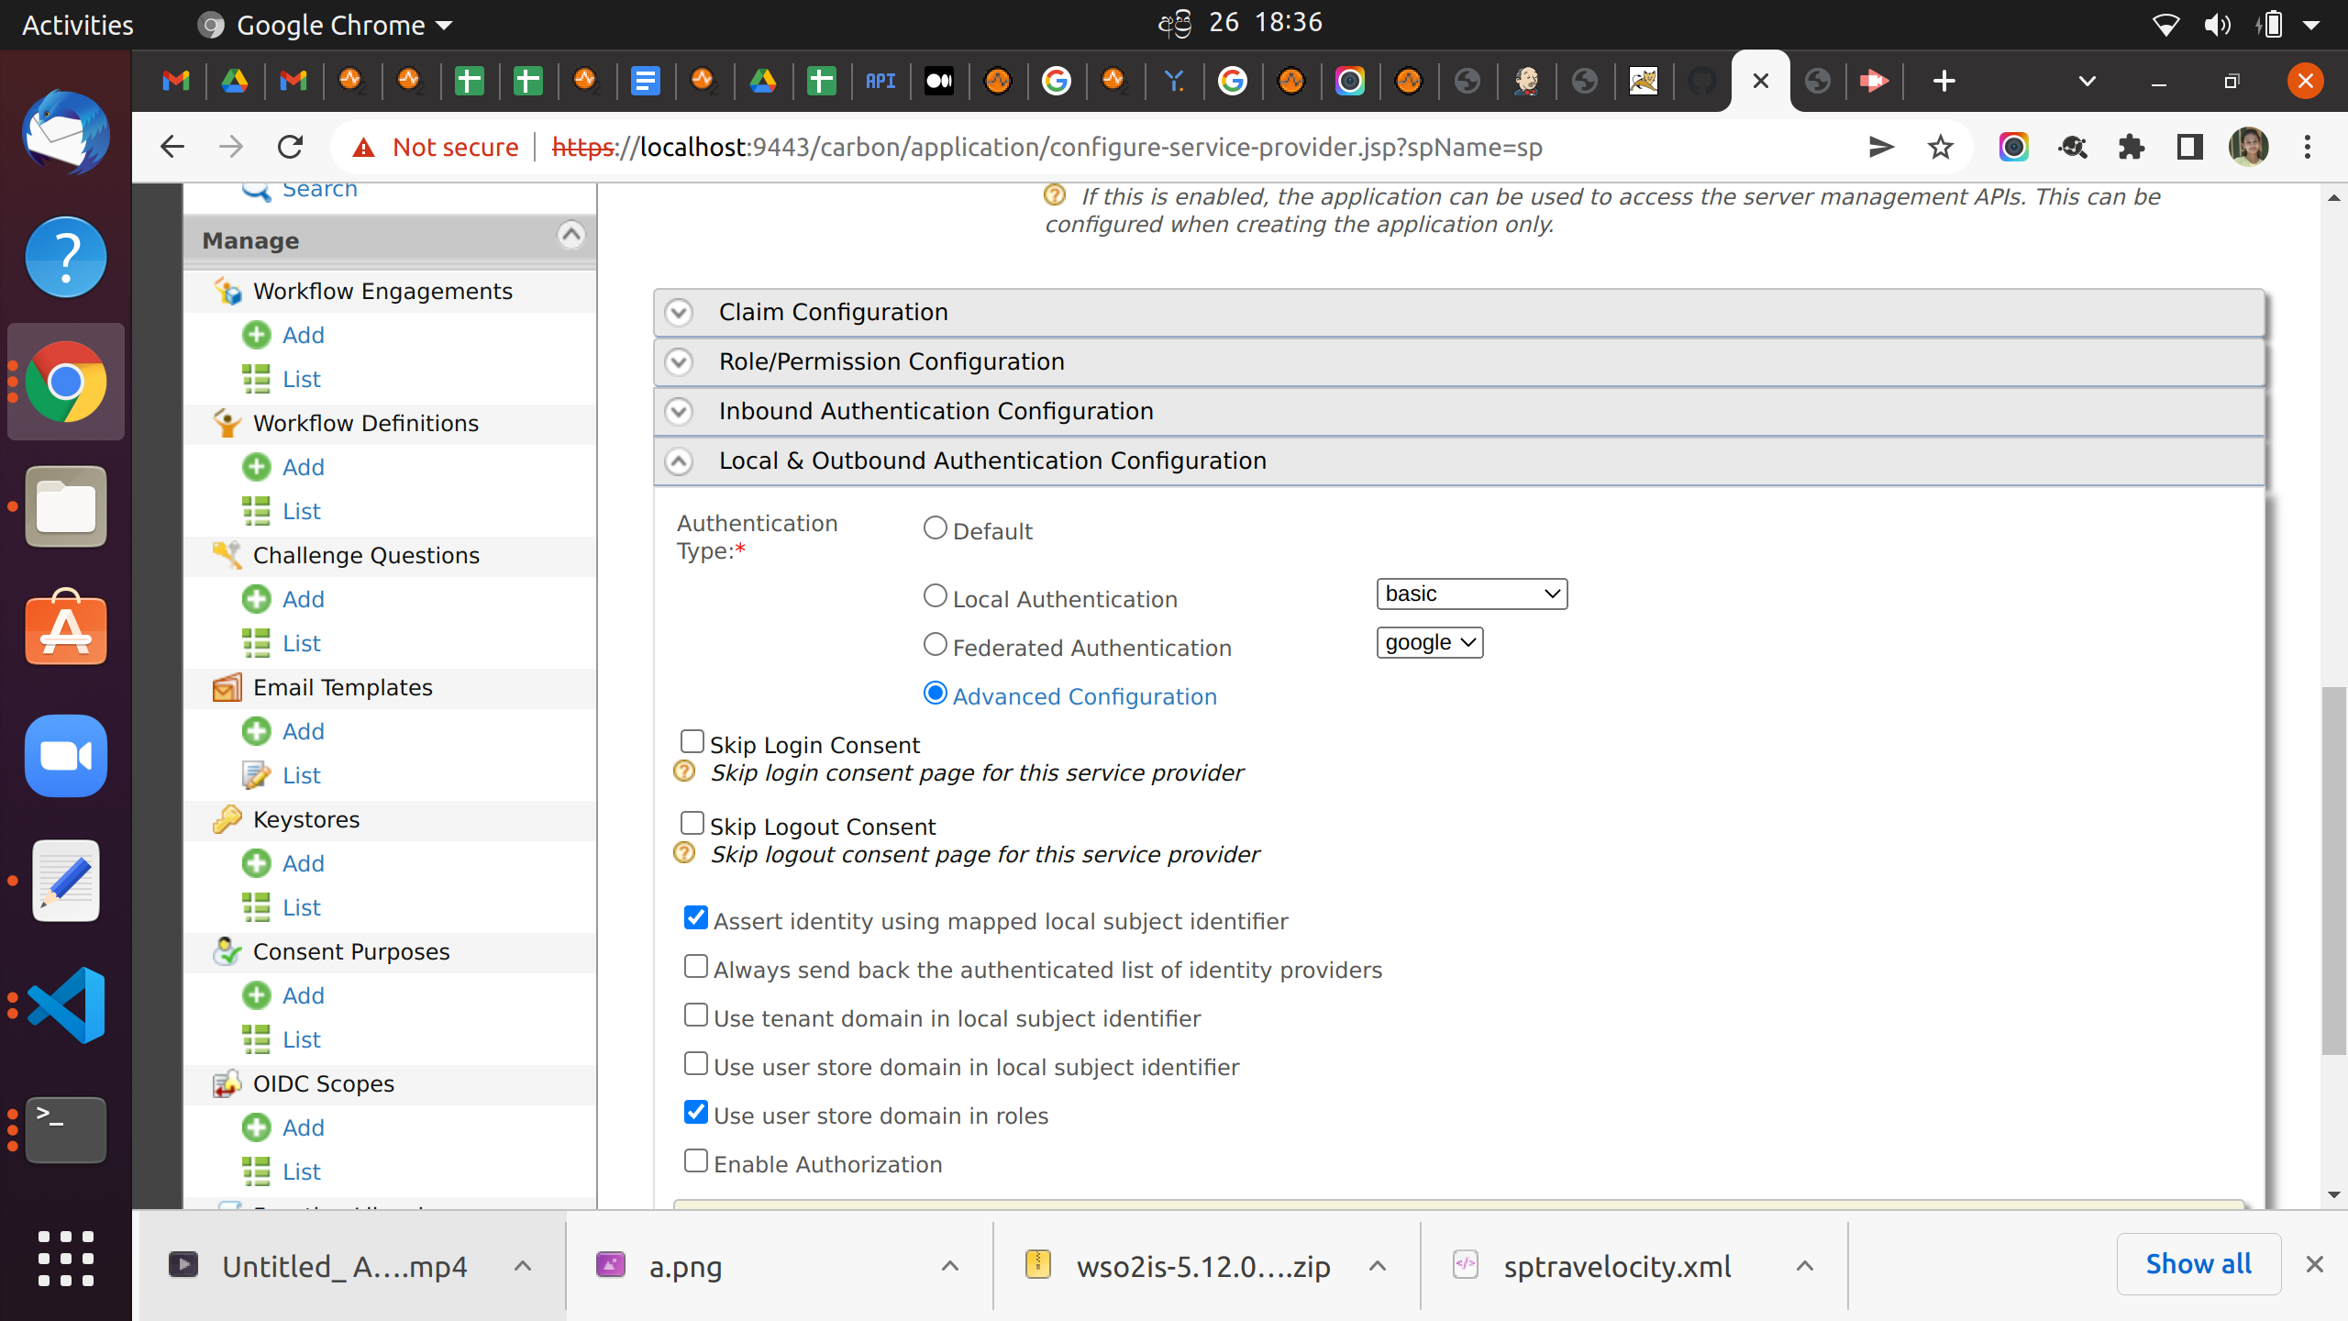Open the basic authenticator dropdown
2348x1321 pixels.
[x=1470, y=594]
